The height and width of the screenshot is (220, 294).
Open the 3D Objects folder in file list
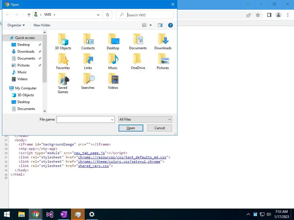(63, 42)
